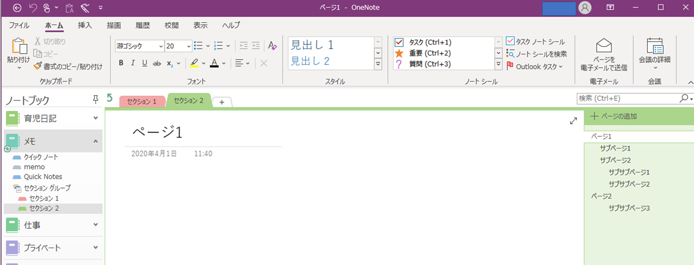Screen dimensions: 694x265
Task: Click the Delete X icon in Font group
Action: (264, 63)
